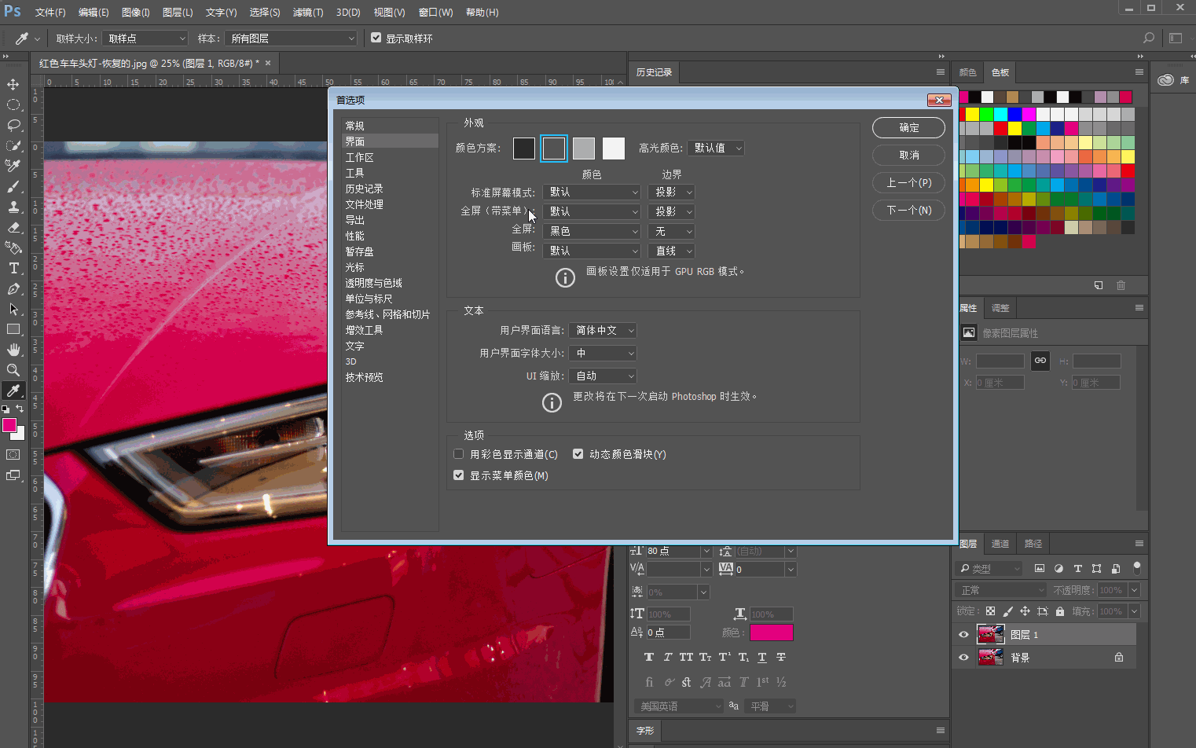
Task: Select the Eraser tool
Action: click(13, 227)
